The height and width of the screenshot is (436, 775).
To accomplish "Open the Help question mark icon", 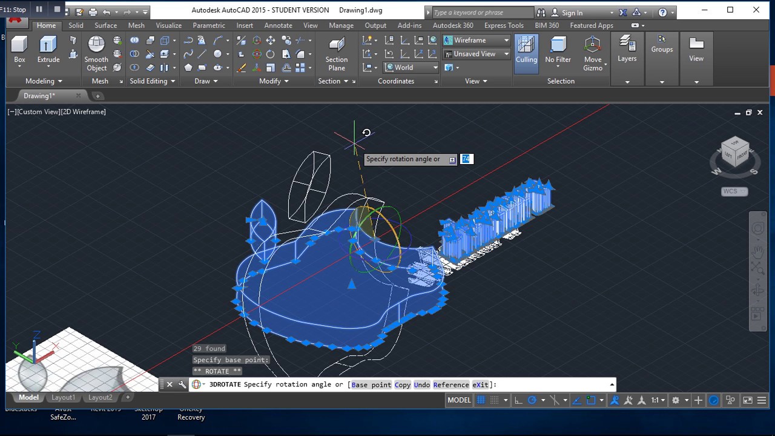I will click(x=662, y=12).
